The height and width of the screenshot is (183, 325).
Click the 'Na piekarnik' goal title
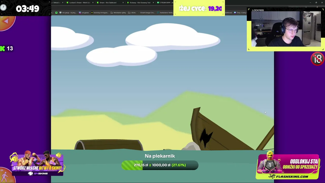160,156
